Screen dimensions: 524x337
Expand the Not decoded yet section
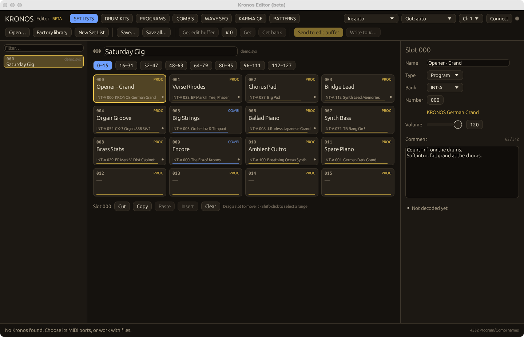(428, 208)
